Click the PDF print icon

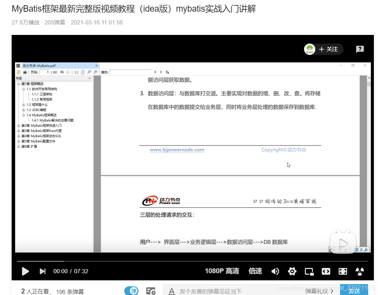click(x=25, y=72)
